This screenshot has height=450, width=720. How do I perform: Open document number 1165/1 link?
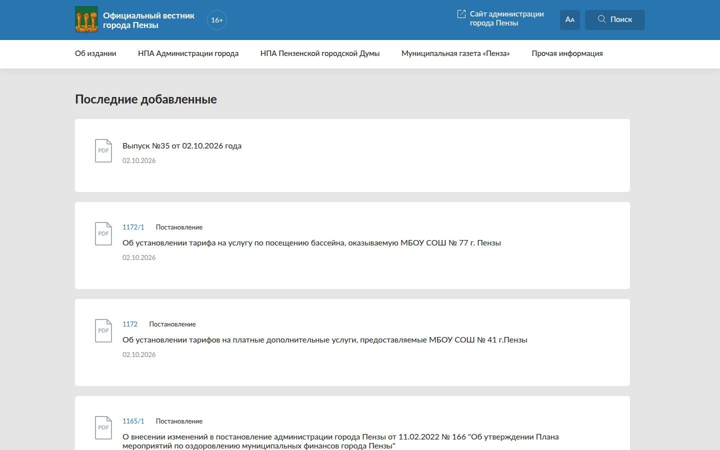pyautogui.click(x=133, y=421)
